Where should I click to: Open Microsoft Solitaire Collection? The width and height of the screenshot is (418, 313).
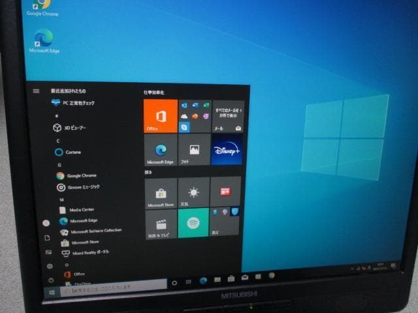(91, 231)
